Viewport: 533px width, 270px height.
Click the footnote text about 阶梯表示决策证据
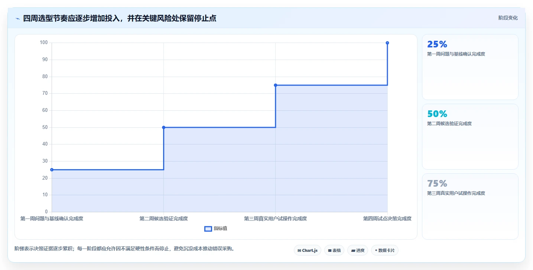pos(125,249)
